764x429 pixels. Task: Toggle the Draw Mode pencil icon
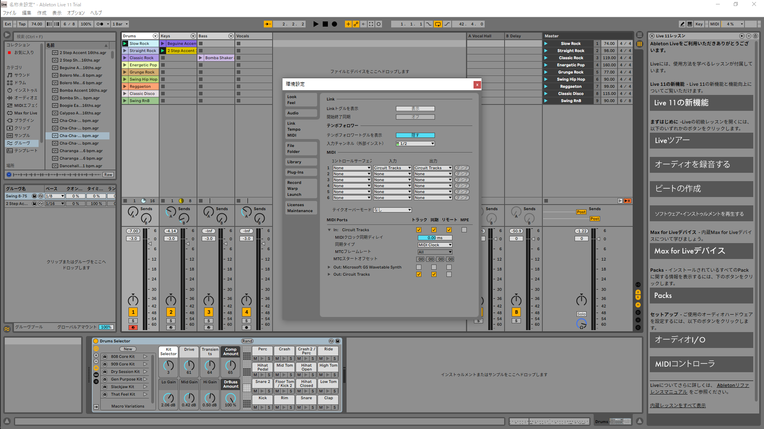[x=682, y=24]
